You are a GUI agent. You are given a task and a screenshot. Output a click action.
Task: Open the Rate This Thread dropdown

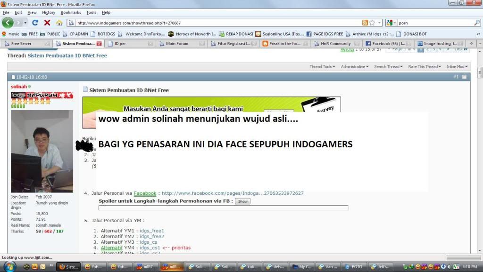tap(425, 67)
